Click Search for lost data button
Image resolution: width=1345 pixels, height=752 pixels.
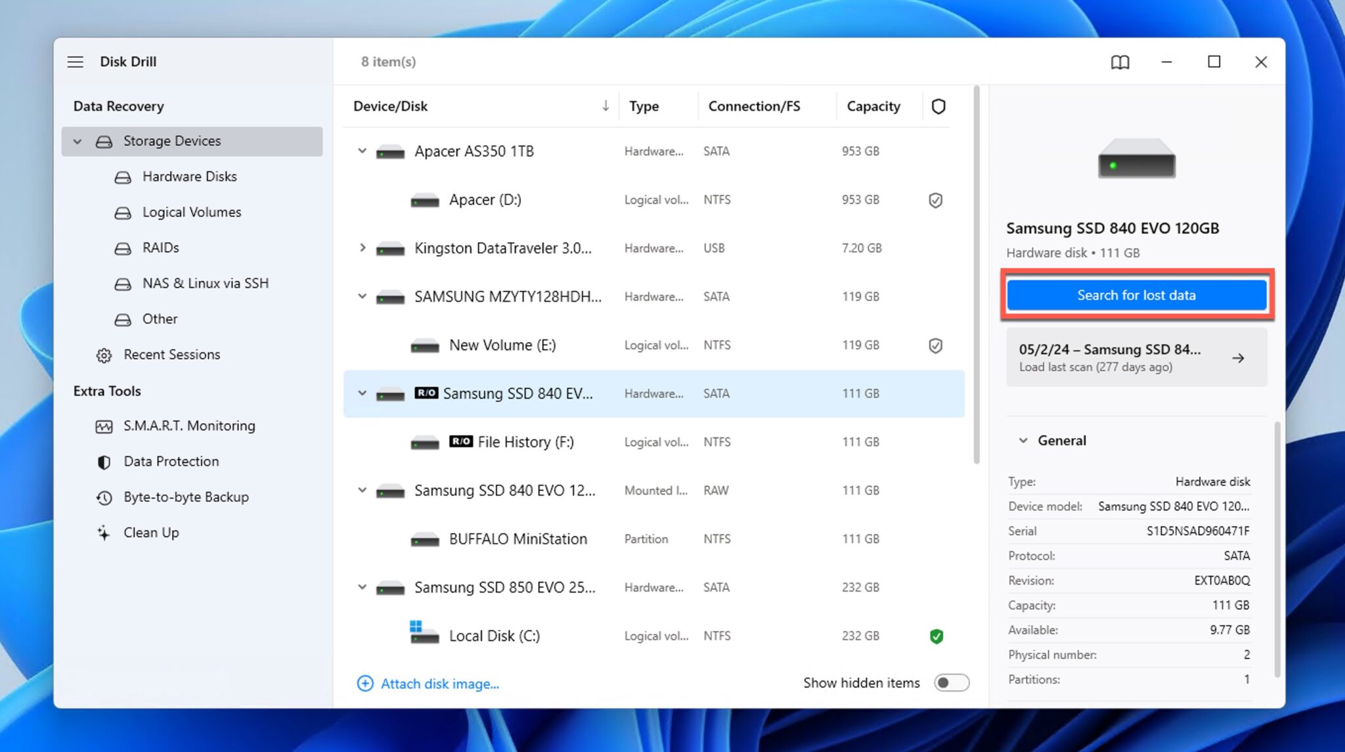(x=1136, y=295)
